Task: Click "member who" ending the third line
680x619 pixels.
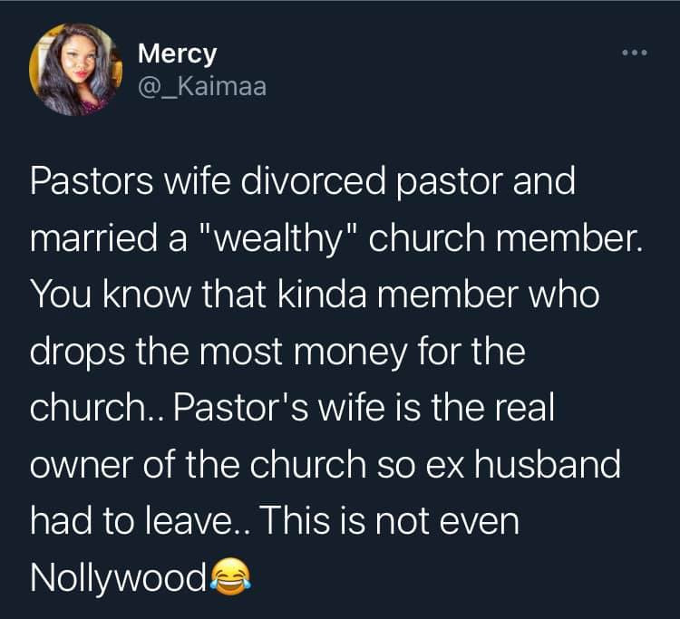Action: [x=489, y=295]
